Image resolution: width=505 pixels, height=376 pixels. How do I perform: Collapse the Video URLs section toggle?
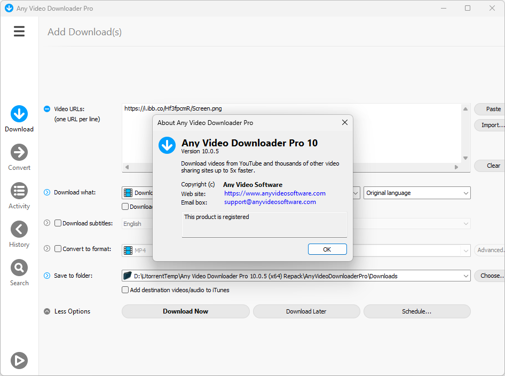(x=47, y=109)
